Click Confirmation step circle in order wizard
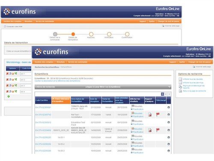The width and height of the screenshot is (214, 161). (x=127, y=34)
